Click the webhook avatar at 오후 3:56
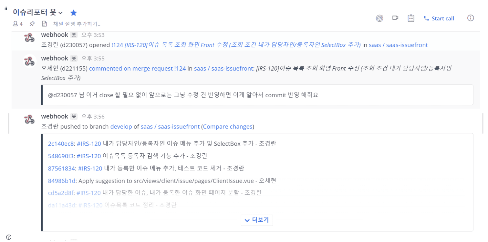 click(x=29, y=120)
